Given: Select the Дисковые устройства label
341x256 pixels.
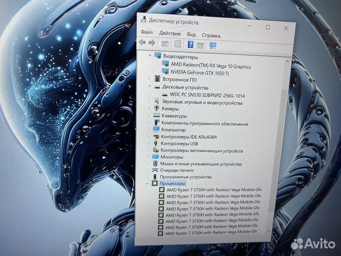Looking at the screenshot, I should coord(185,88).
